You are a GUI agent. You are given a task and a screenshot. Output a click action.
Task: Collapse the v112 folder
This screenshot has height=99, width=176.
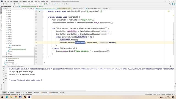coord(6,44)
